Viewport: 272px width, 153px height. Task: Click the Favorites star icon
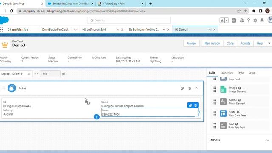tap(222, 20)
